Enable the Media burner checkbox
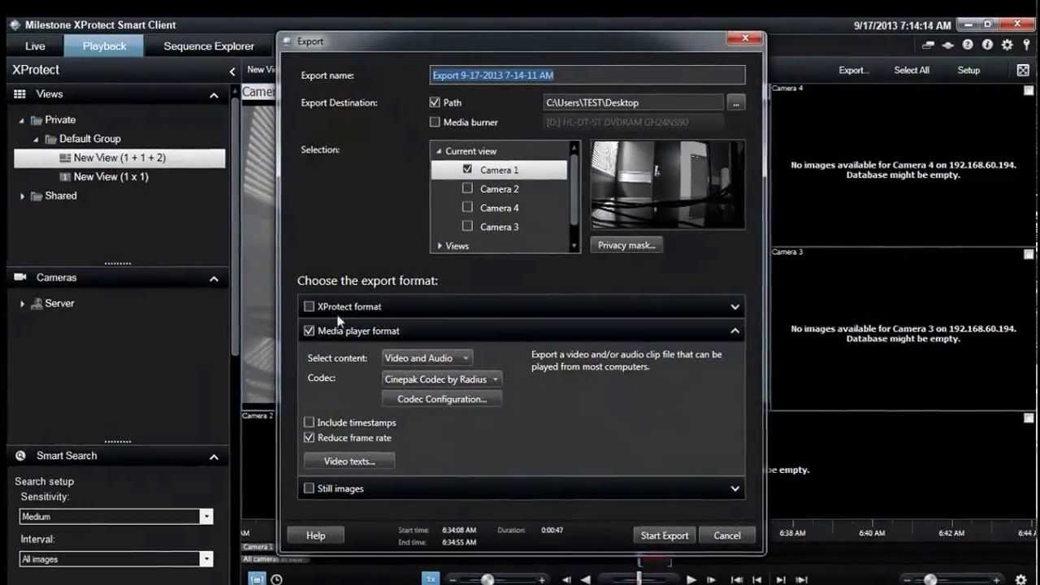Viewport: 1040px width, 585px height. [435, 122]
